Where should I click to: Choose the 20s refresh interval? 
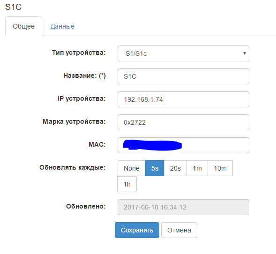[x=175, y=168]
